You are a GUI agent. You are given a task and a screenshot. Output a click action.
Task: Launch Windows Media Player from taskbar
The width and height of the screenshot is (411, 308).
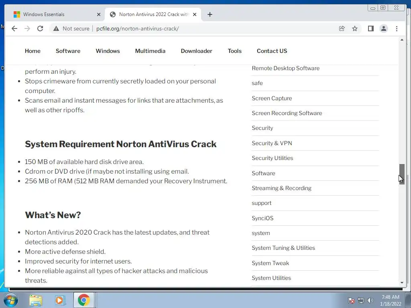point(59,300)
